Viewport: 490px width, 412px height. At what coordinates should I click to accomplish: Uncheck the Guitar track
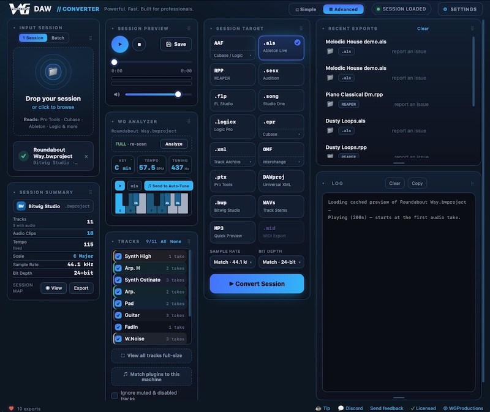118,315
